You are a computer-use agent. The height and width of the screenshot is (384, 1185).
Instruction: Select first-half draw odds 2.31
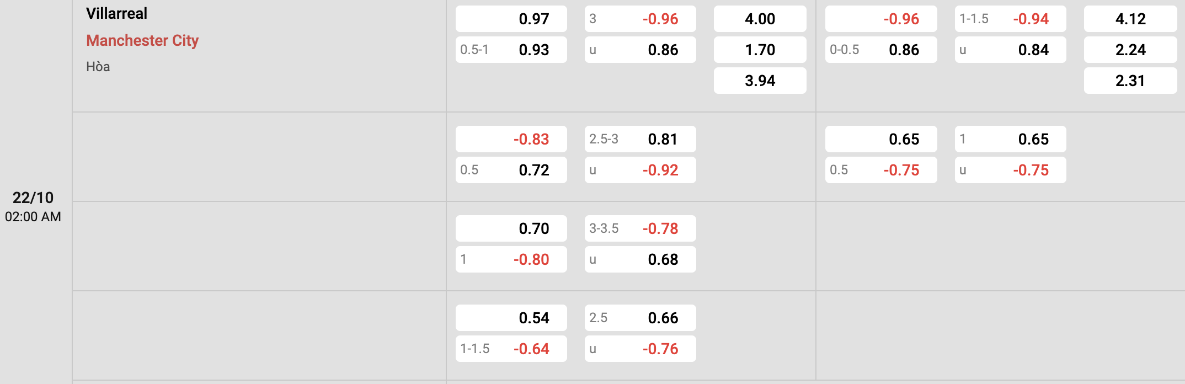tap(1130, 81)
